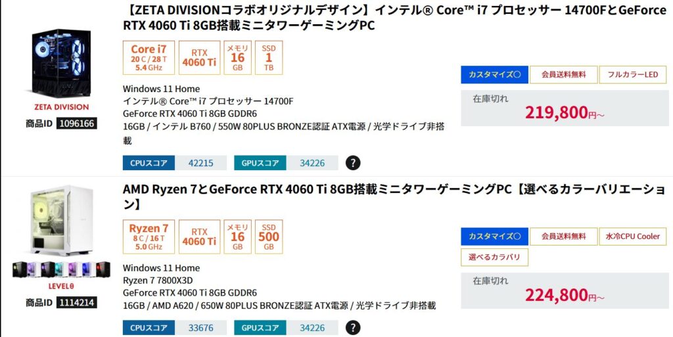Open the AMD Ryzen 7 PC title link
Viewport: 673px width, 337px height.
(x=394, y=197)
